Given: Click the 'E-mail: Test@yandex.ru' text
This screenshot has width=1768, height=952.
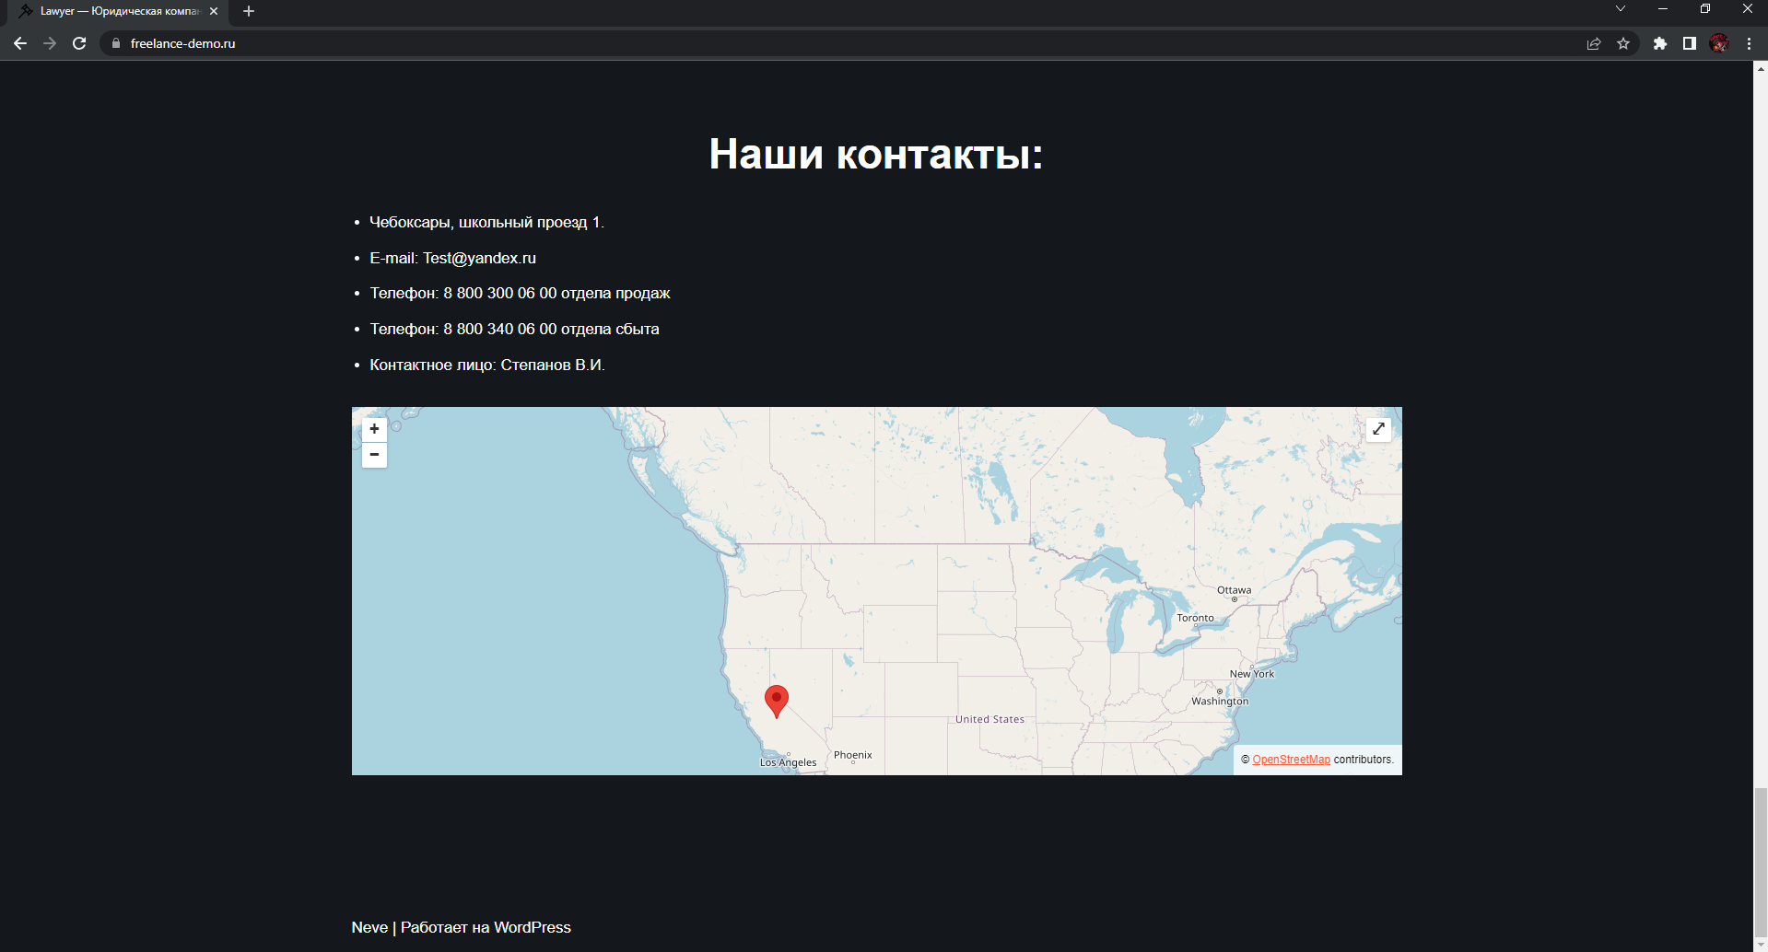Looking at the screenshot, I should [452, 258].
